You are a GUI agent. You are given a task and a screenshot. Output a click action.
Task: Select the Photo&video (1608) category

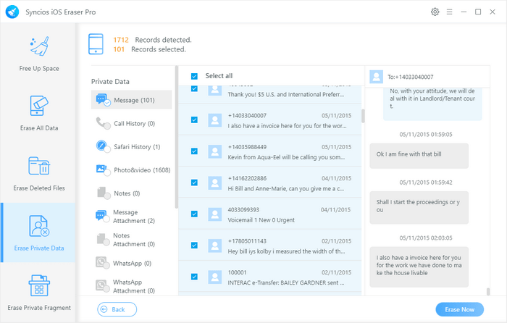pos(132,169)
